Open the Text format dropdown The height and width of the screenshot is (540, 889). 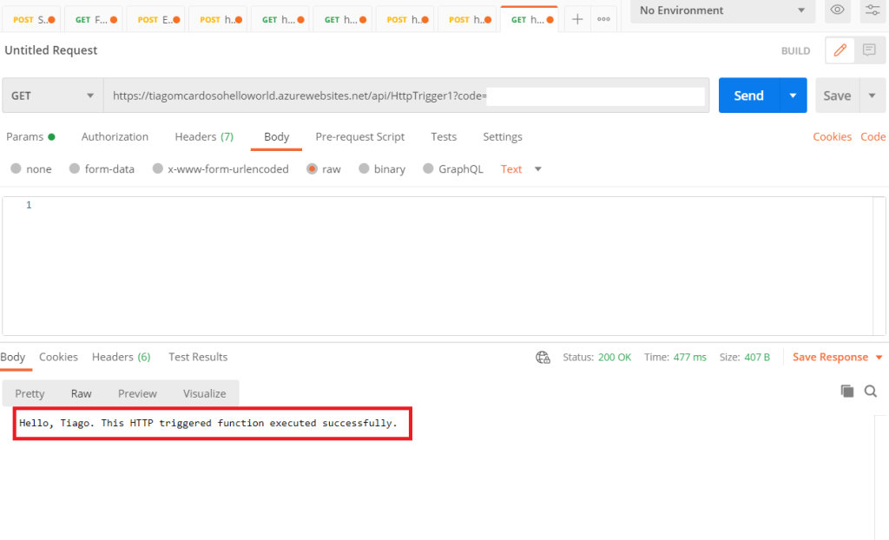point(521,169)
